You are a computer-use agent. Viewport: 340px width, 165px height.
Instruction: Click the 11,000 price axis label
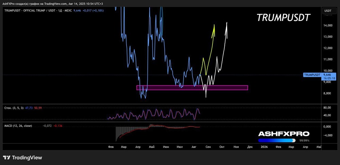tap(328, 59)
